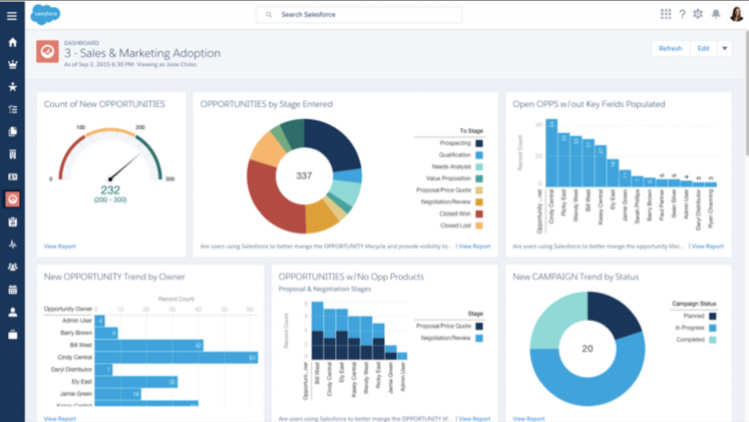The image size is (749, 422).
Task: Click the Refresh button
Action: tap(669, 48)
